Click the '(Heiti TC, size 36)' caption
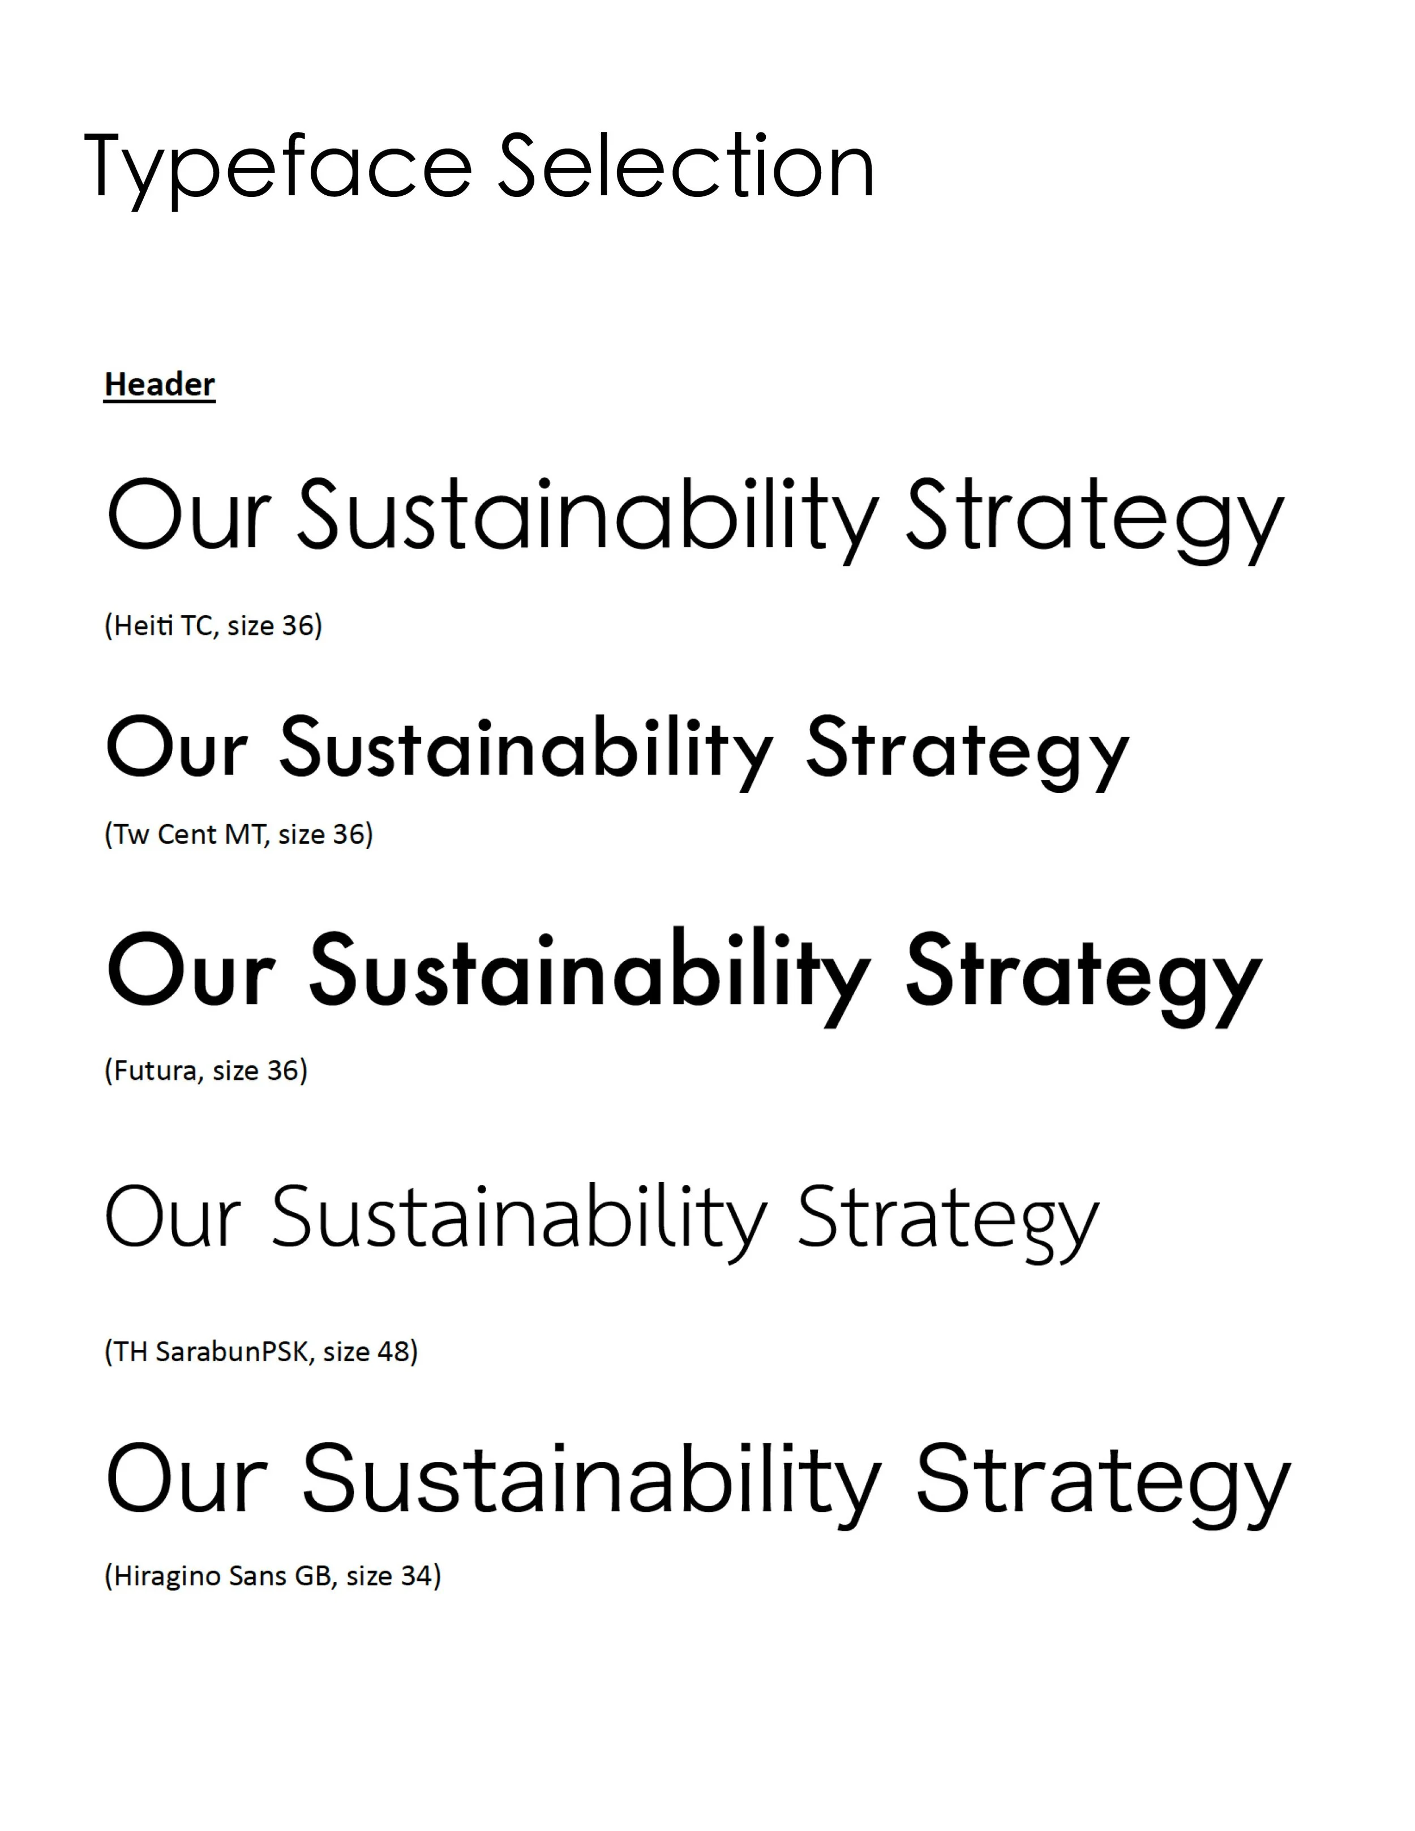1415x1831 pixels. pyautogui.click(x=213, y=625)
